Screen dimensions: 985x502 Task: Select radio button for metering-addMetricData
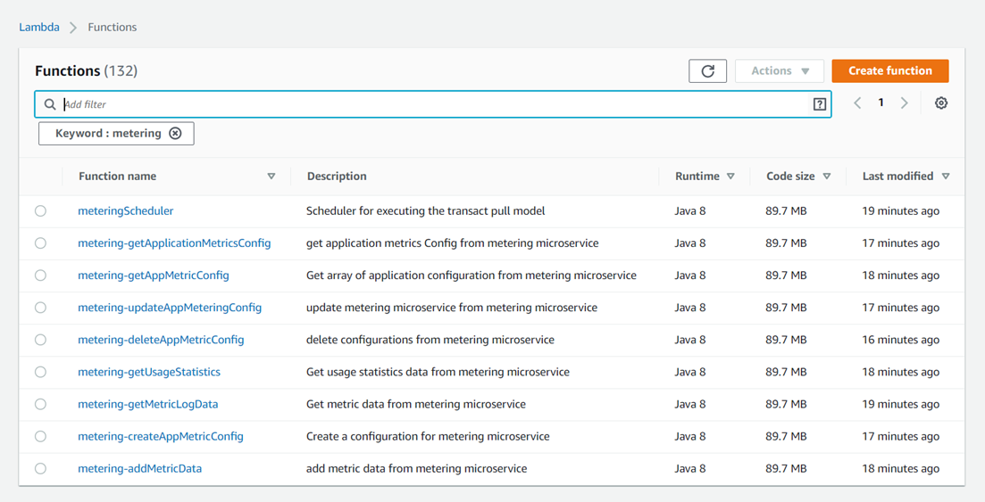point(41,468)
